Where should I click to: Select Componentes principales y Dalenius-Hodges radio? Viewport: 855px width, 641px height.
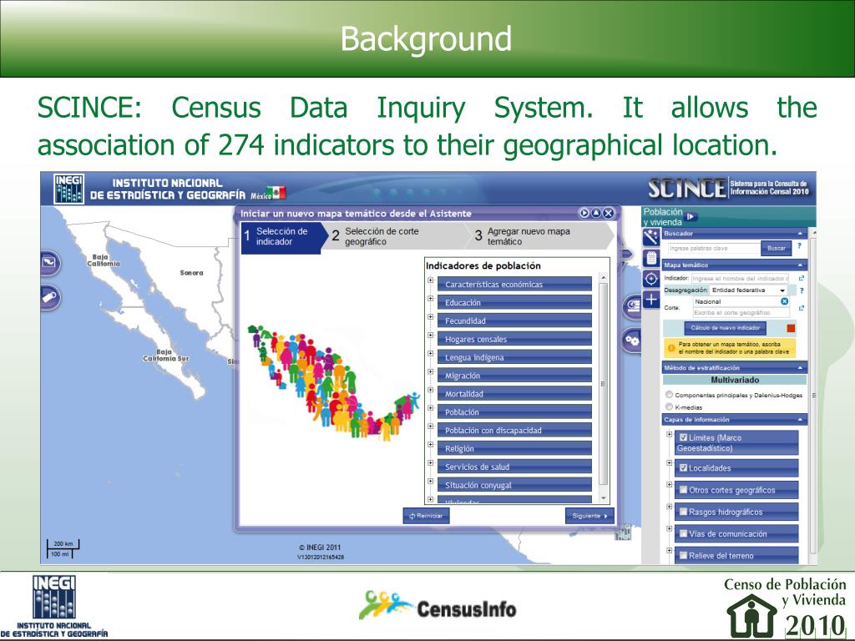(669, 395)
